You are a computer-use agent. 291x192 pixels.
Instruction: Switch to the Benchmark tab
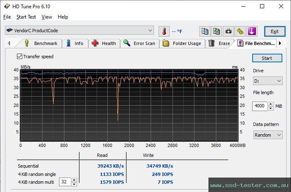tap(40, 43)
